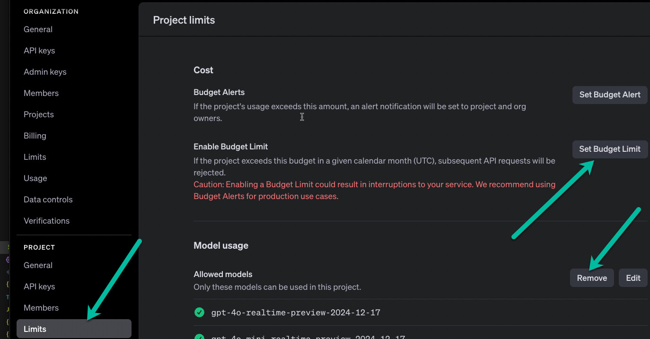
Task: Click Set Budget Limit to enable a budget cap
Action: [x=610, y=149]
